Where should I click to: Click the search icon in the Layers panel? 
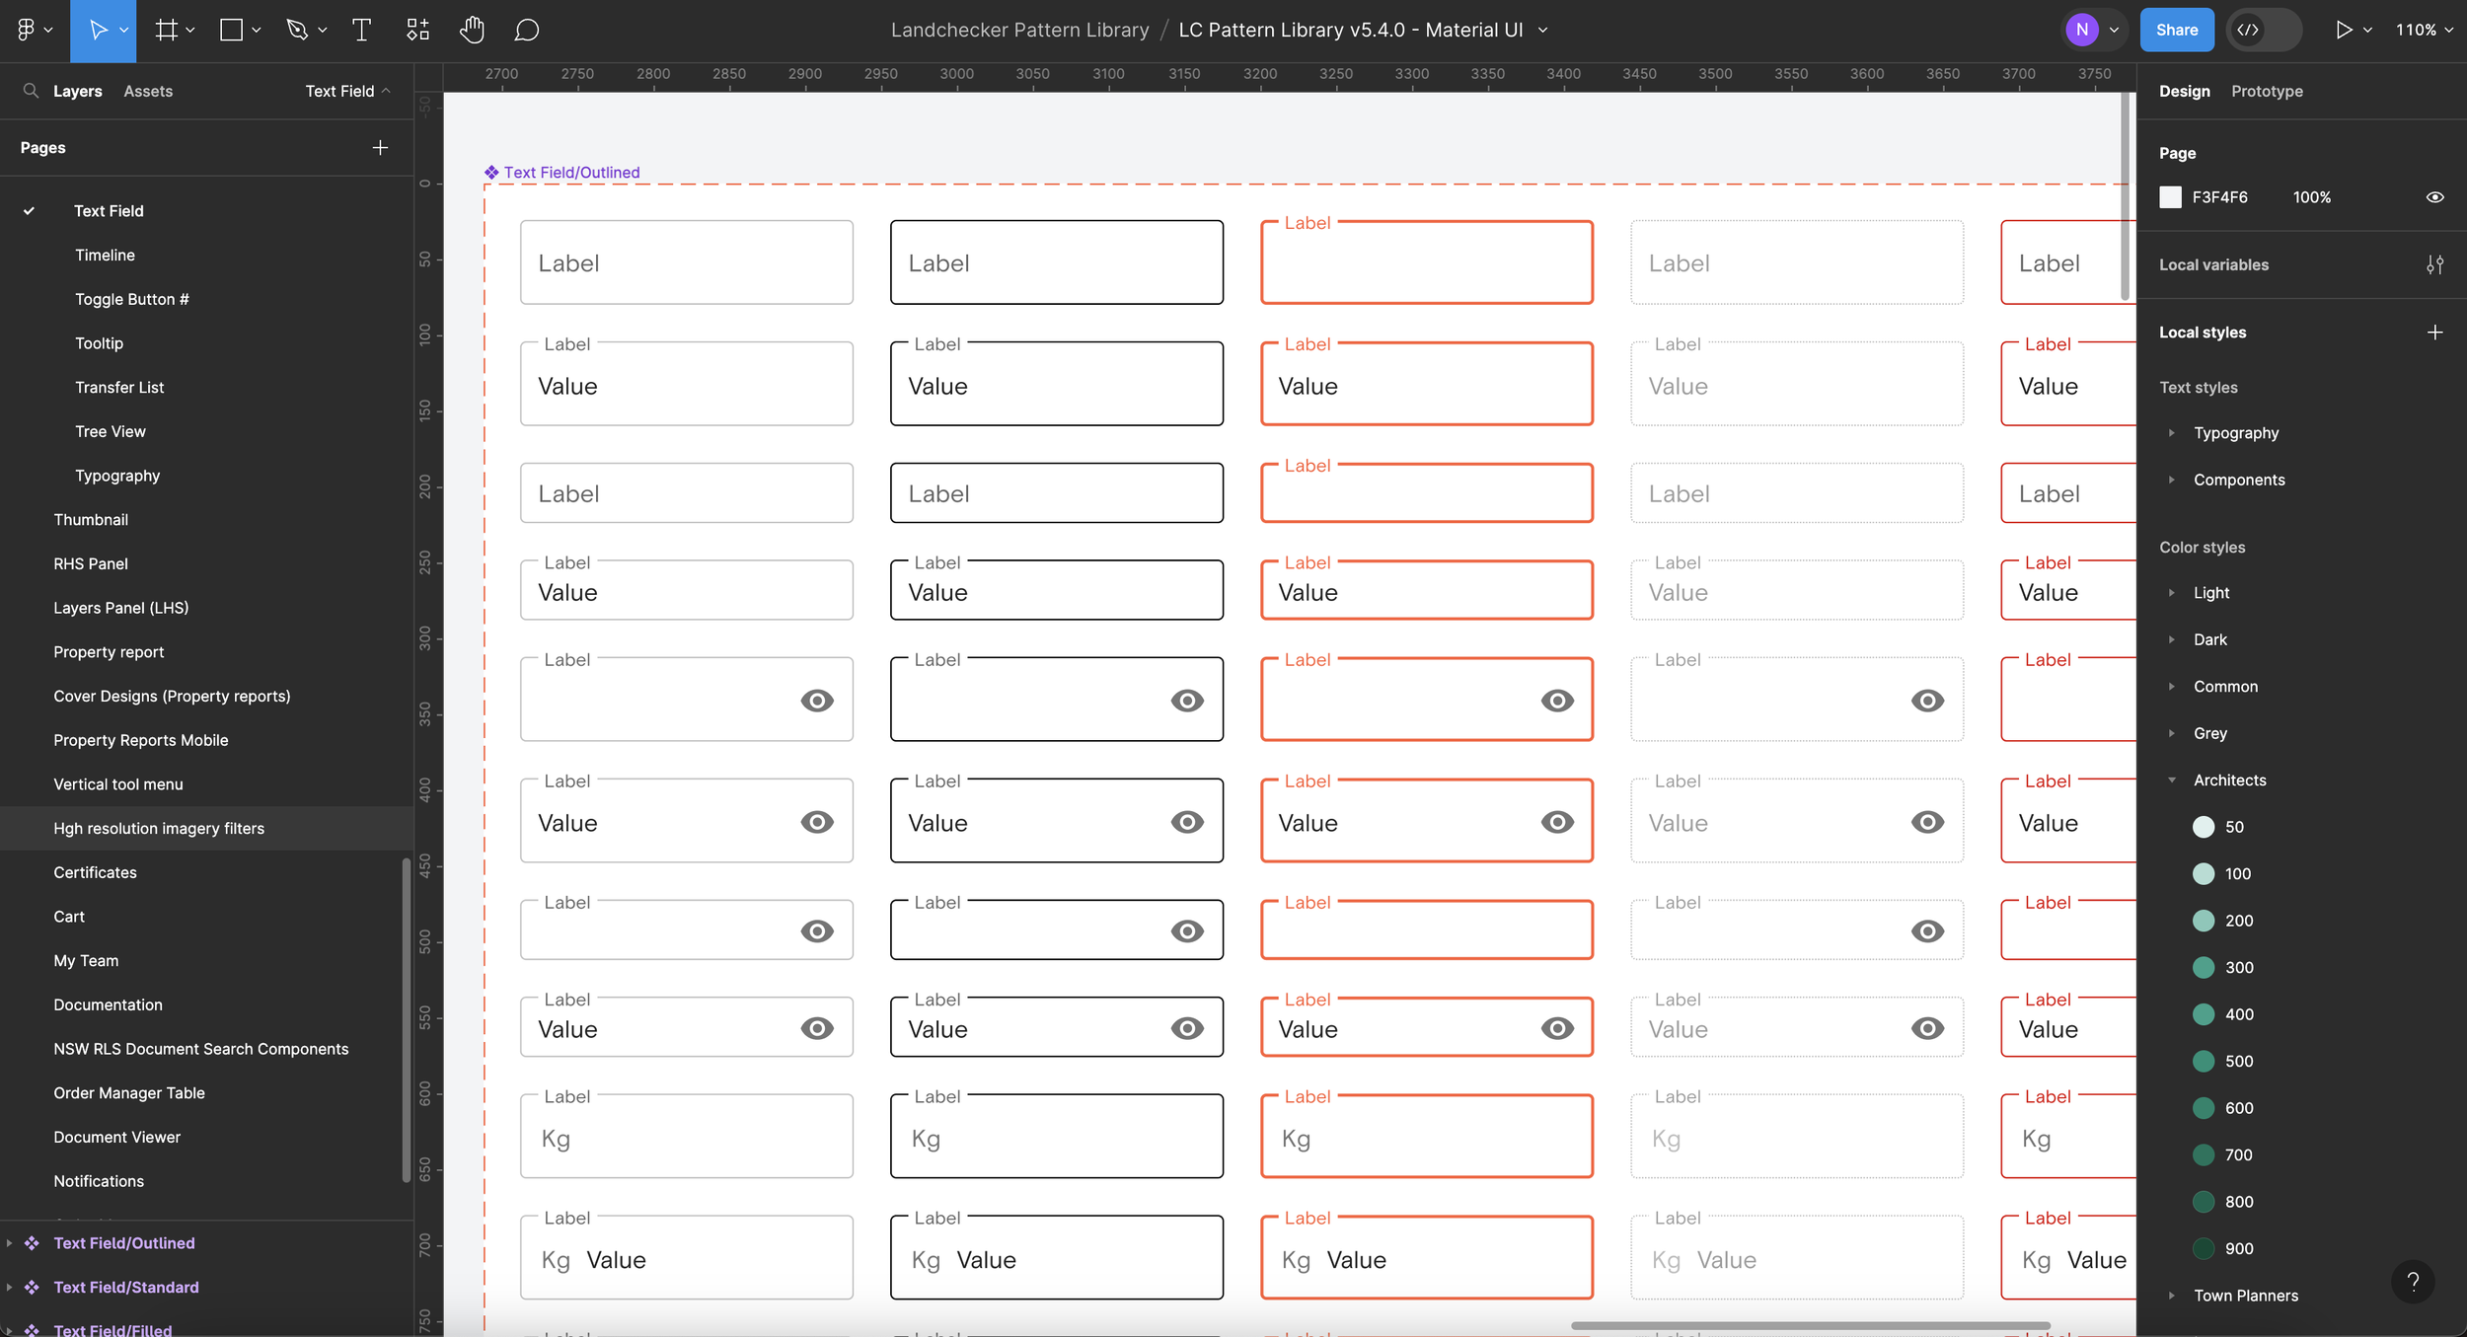click(x=29, y=90)
